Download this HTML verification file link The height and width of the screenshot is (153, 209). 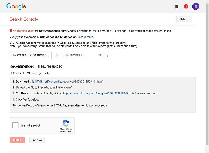[46, 81]
